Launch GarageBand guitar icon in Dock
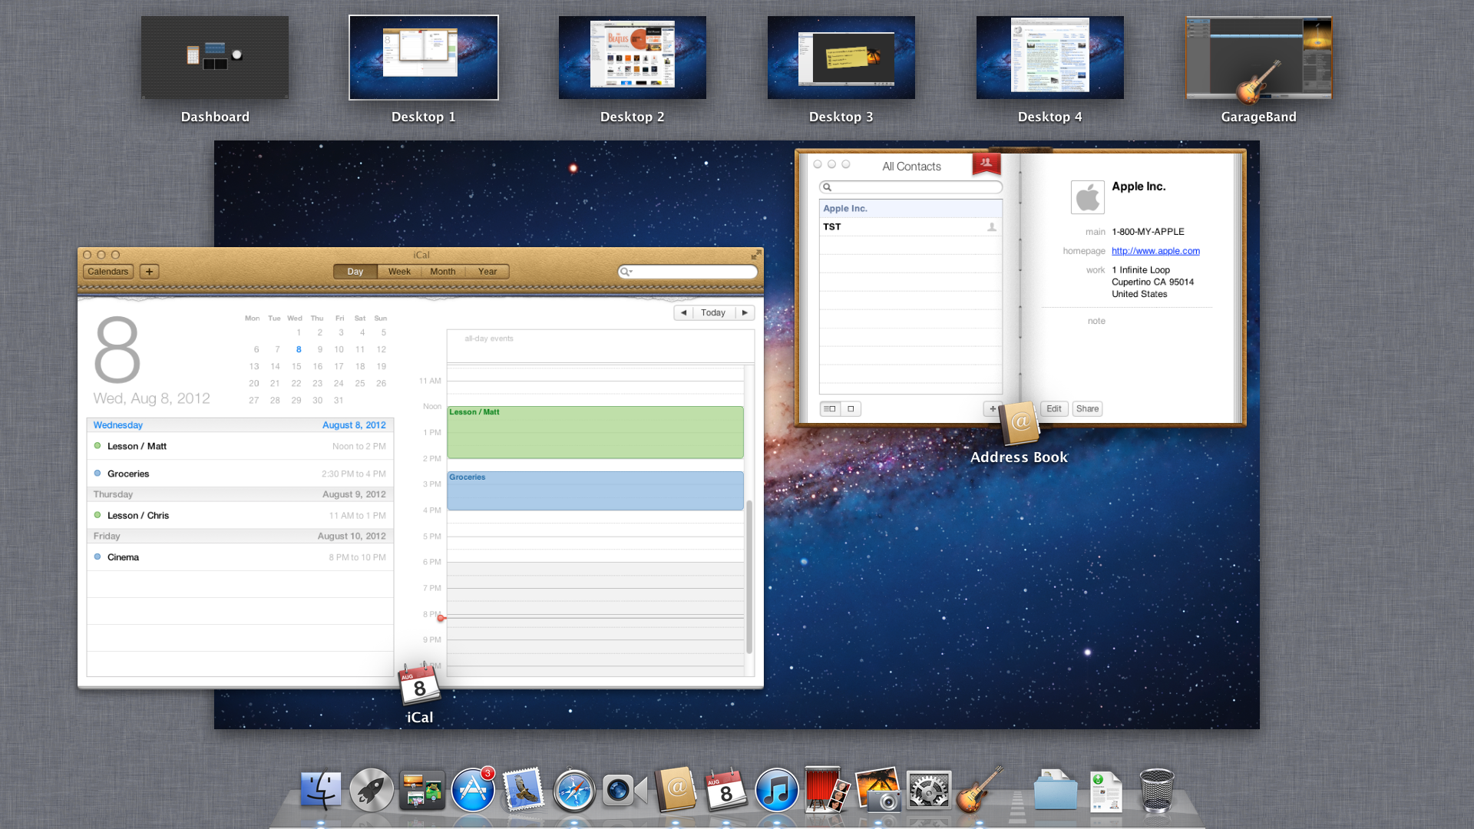 click(980, 789)
